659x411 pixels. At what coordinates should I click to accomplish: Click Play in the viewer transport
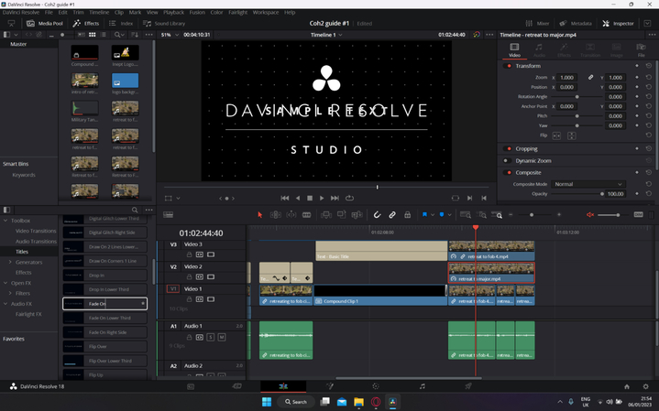(x=322, y=198)
